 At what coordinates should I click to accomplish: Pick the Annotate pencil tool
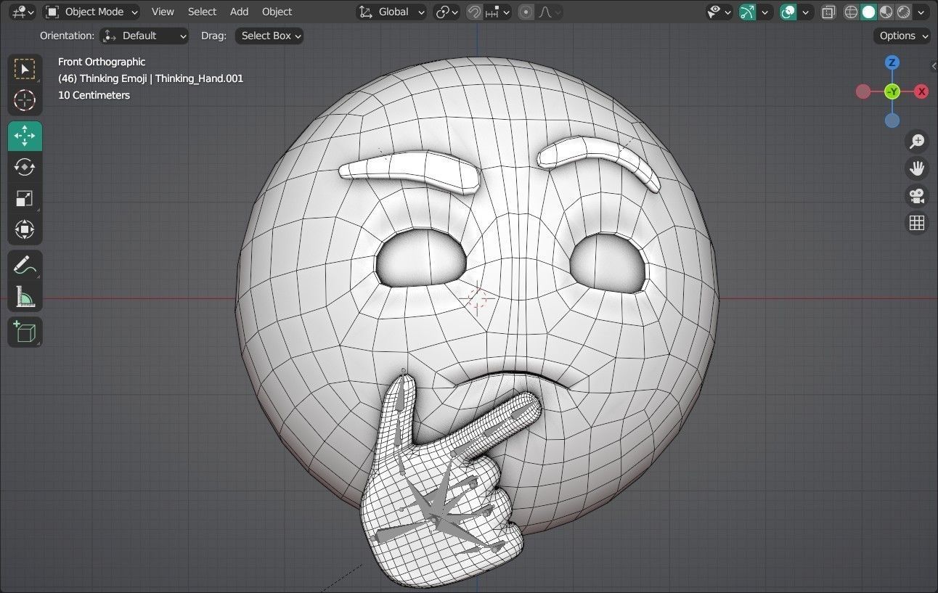point(25,265)
